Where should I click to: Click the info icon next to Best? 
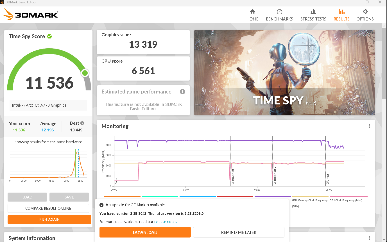(x=82, y=123)
